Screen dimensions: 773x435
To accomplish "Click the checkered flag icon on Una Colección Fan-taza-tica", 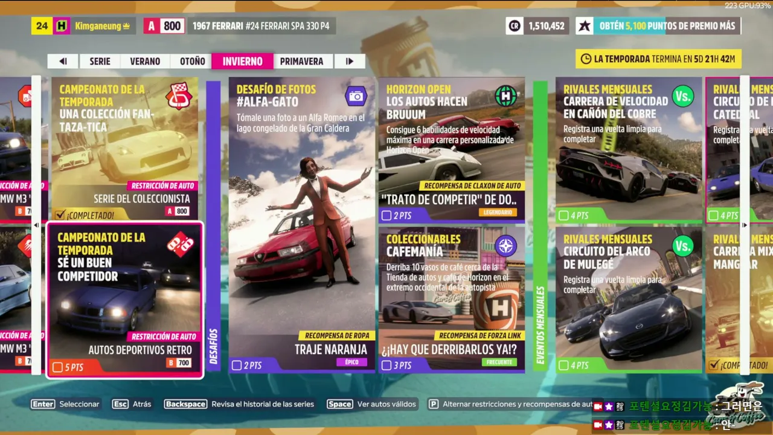I will click(179, 95).
